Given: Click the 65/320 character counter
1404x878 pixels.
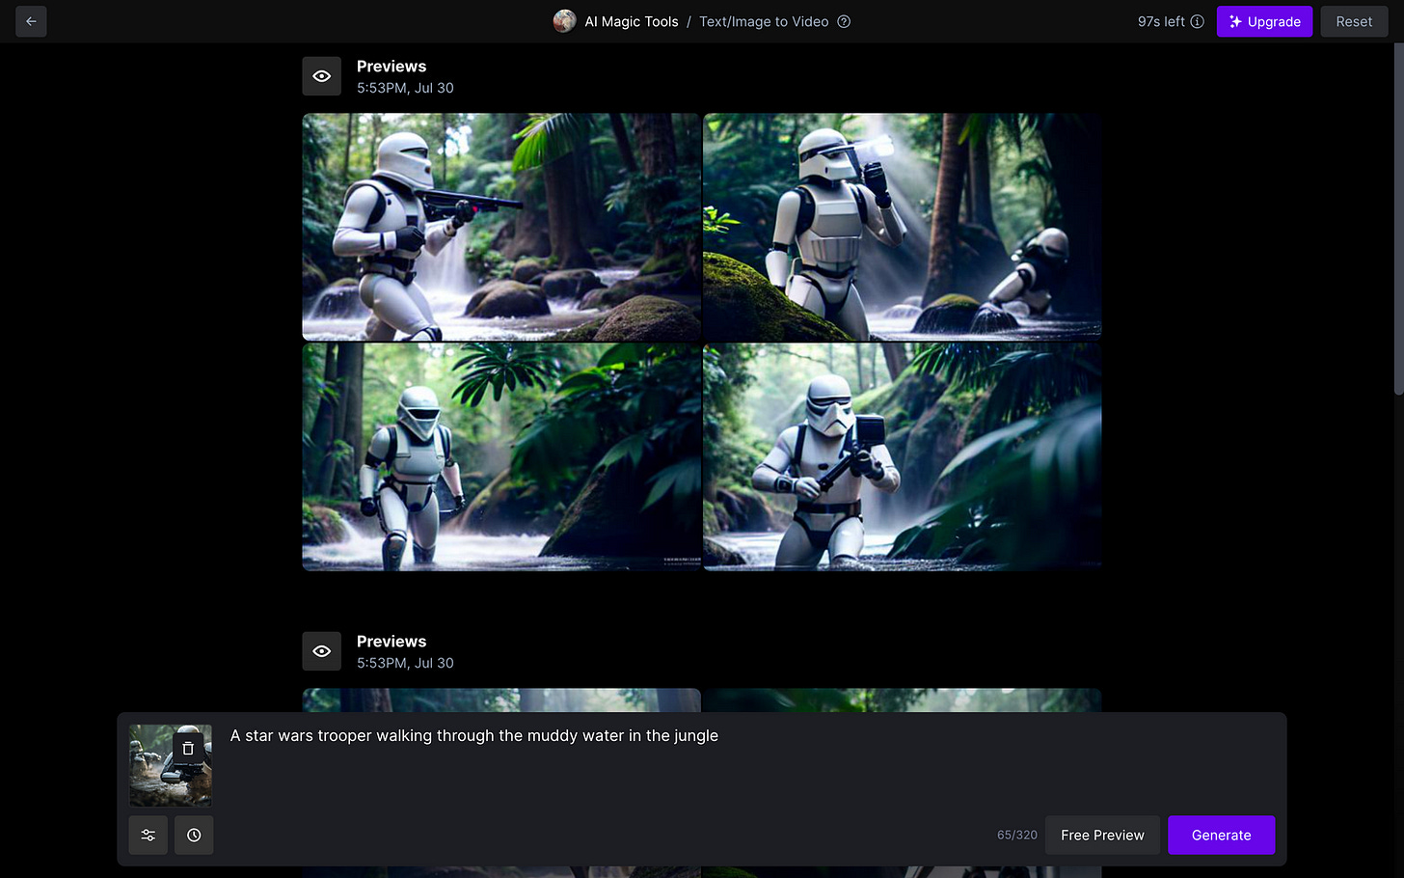Looking at the screenshot, I should pyautogui.click(x=1017, y=836).
